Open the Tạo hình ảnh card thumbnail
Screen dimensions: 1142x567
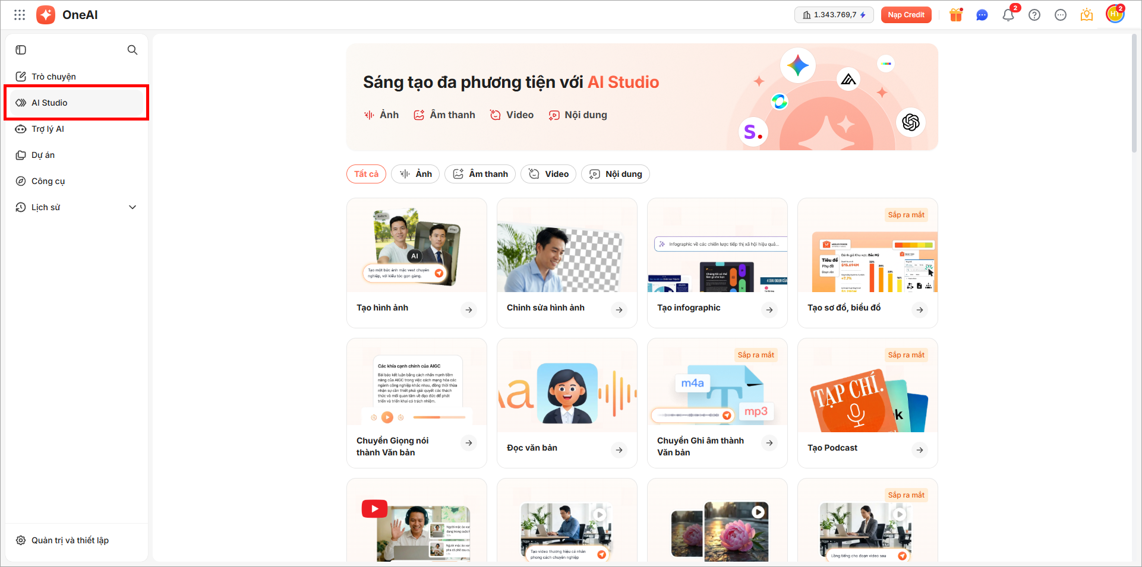(x=417, y=245)
